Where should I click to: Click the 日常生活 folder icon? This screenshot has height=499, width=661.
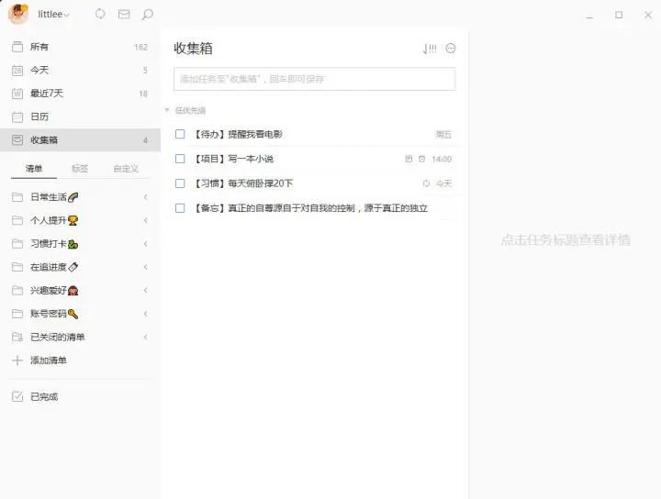[17, 197]
